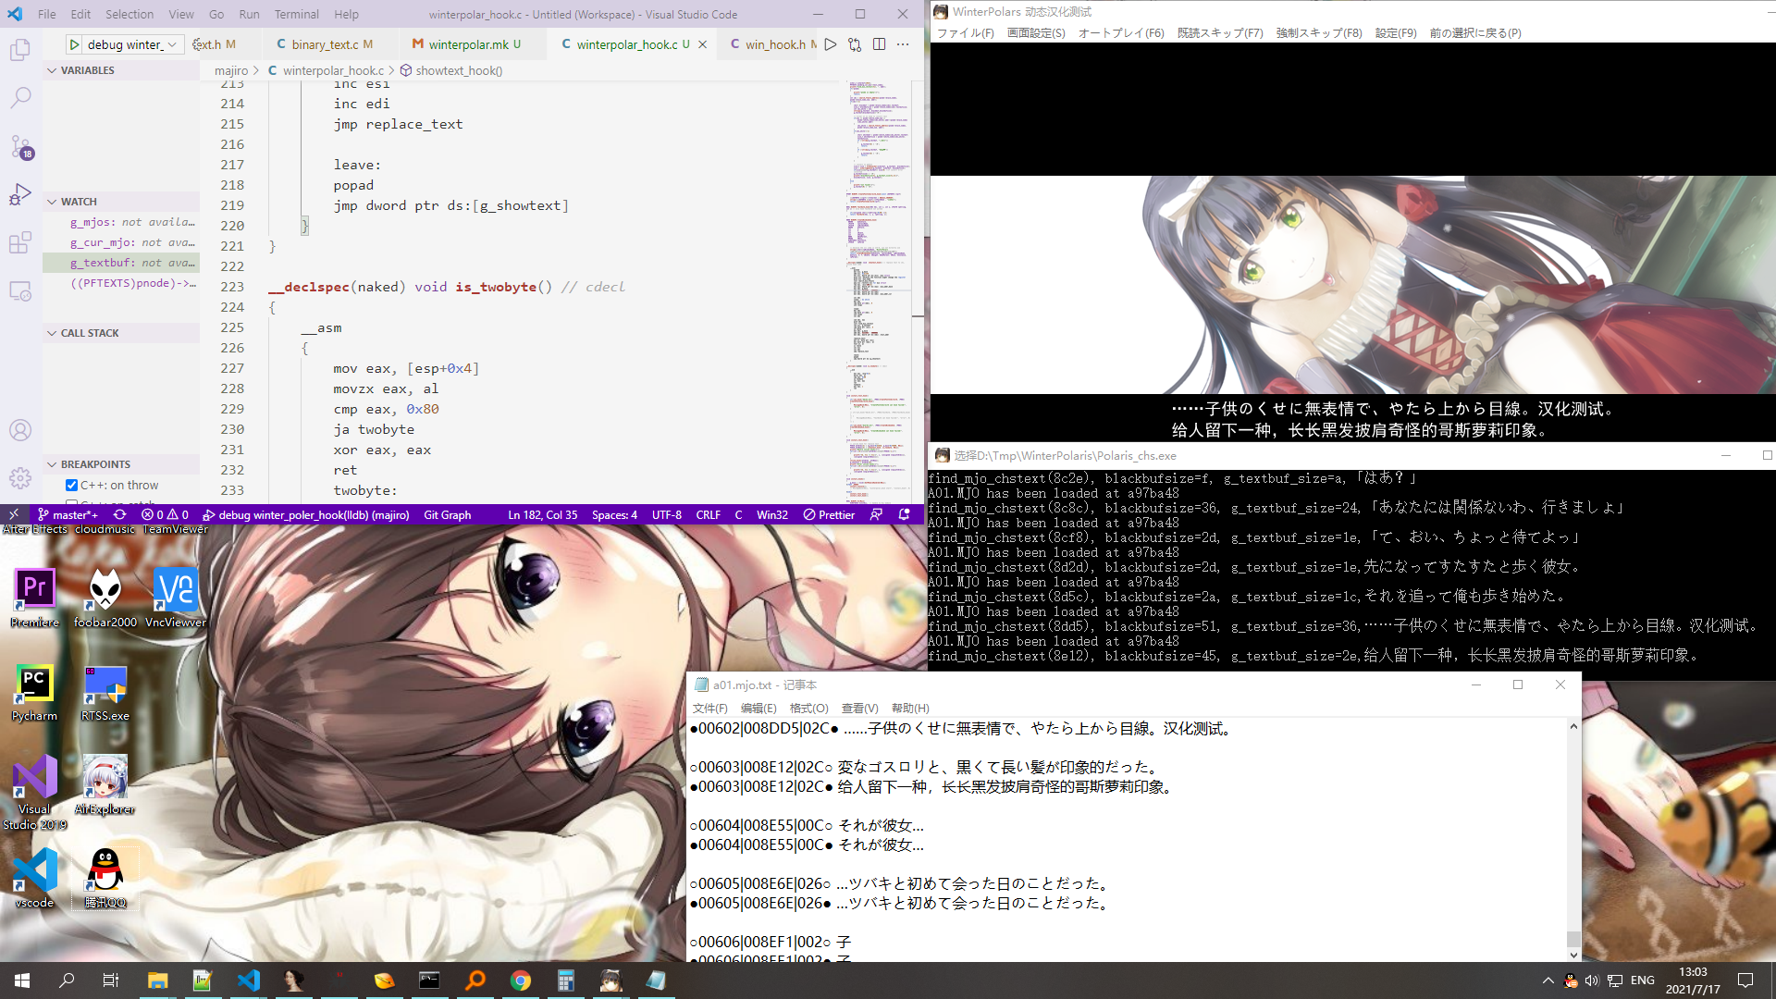The image size is (1776, 999).
Task: Switch to winterpolar.mk tab
Action: pyautogui.click(x=467, y=44)
